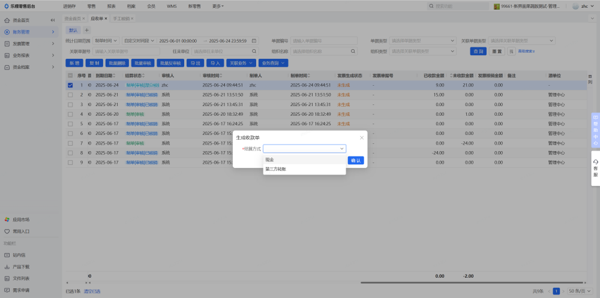The image size is (600, 298).
Task: Close the 生成收款单 dialog
Action: coord(362,137)
